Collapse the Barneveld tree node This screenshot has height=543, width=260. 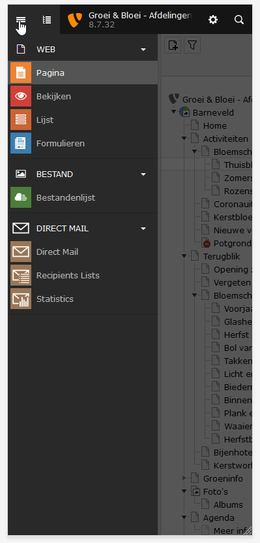174,112
